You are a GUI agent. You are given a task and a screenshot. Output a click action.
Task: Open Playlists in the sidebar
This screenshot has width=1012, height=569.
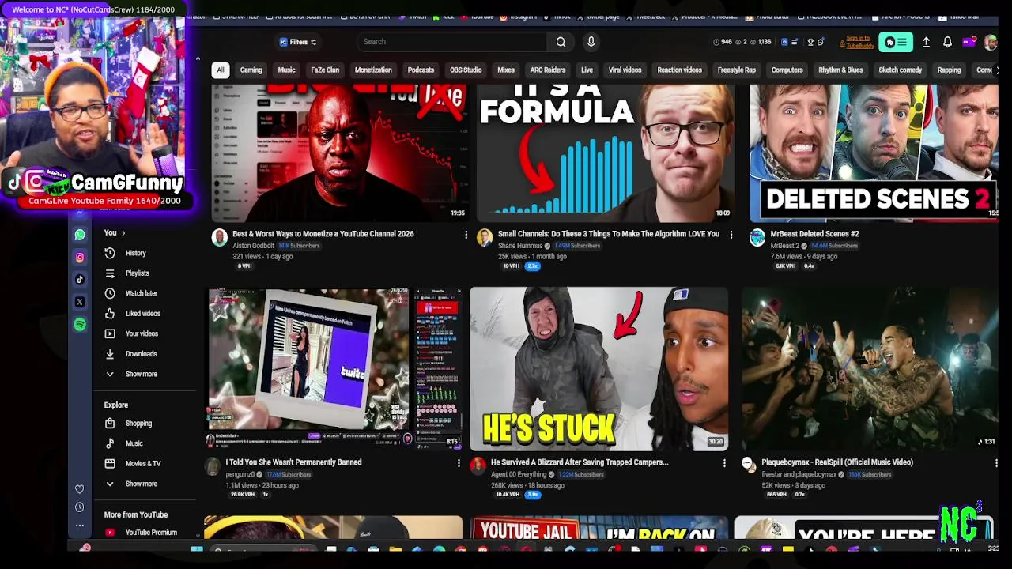[x=137, y=273]
